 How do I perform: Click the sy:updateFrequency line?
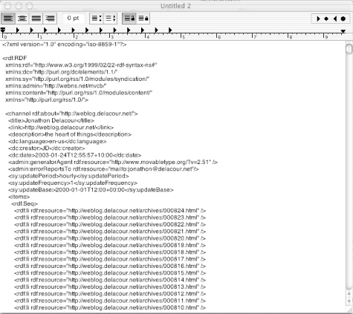(x=73, y=183)
